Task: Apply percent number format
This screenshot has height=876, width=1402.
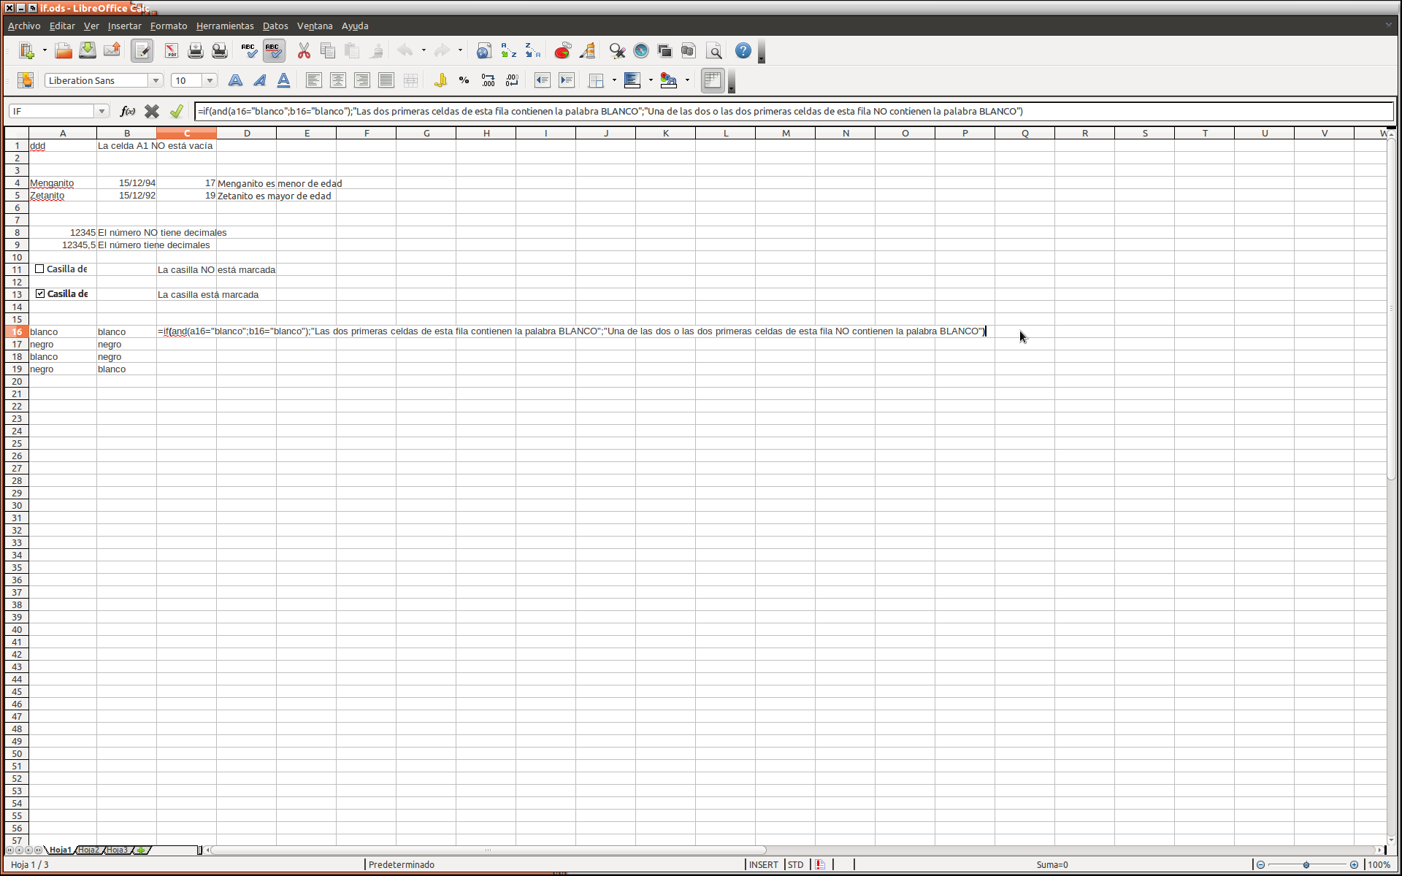Action: (x=464, y=81)
